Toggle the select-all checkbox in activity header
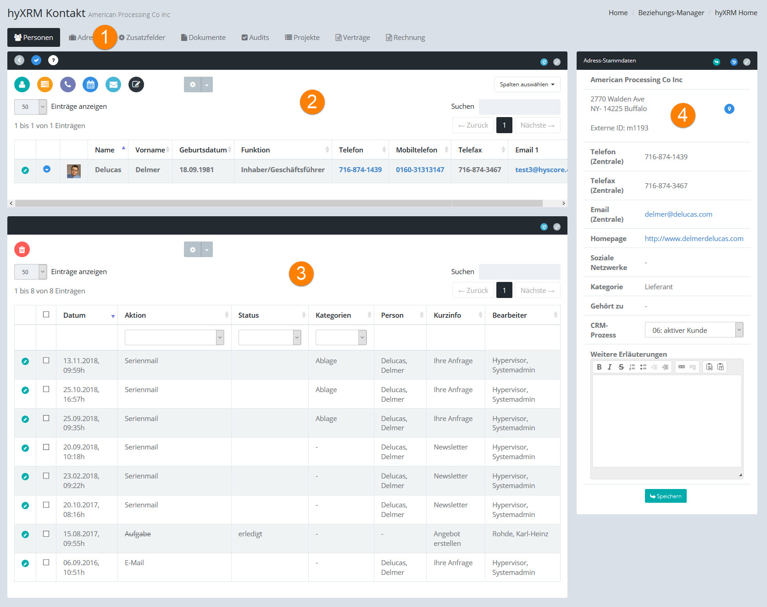Viewport: 767px width, 607px height. (x=46, y=315)
